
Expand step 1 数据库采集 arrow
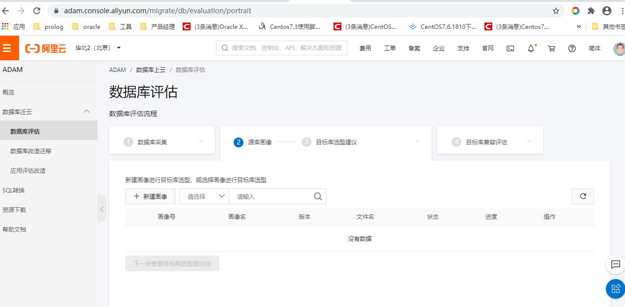[200, 141]
